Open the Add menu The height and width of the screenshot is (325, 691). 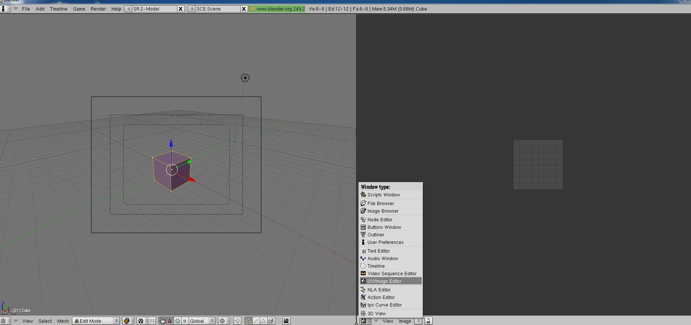[x=40, y=9]
